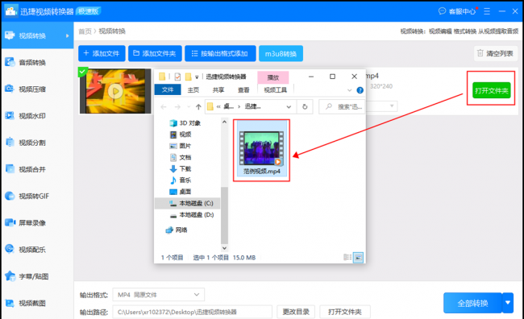Screen dimensions: 524x319
Task: Start conversion with 全部转换
Action: coord(472,303)
